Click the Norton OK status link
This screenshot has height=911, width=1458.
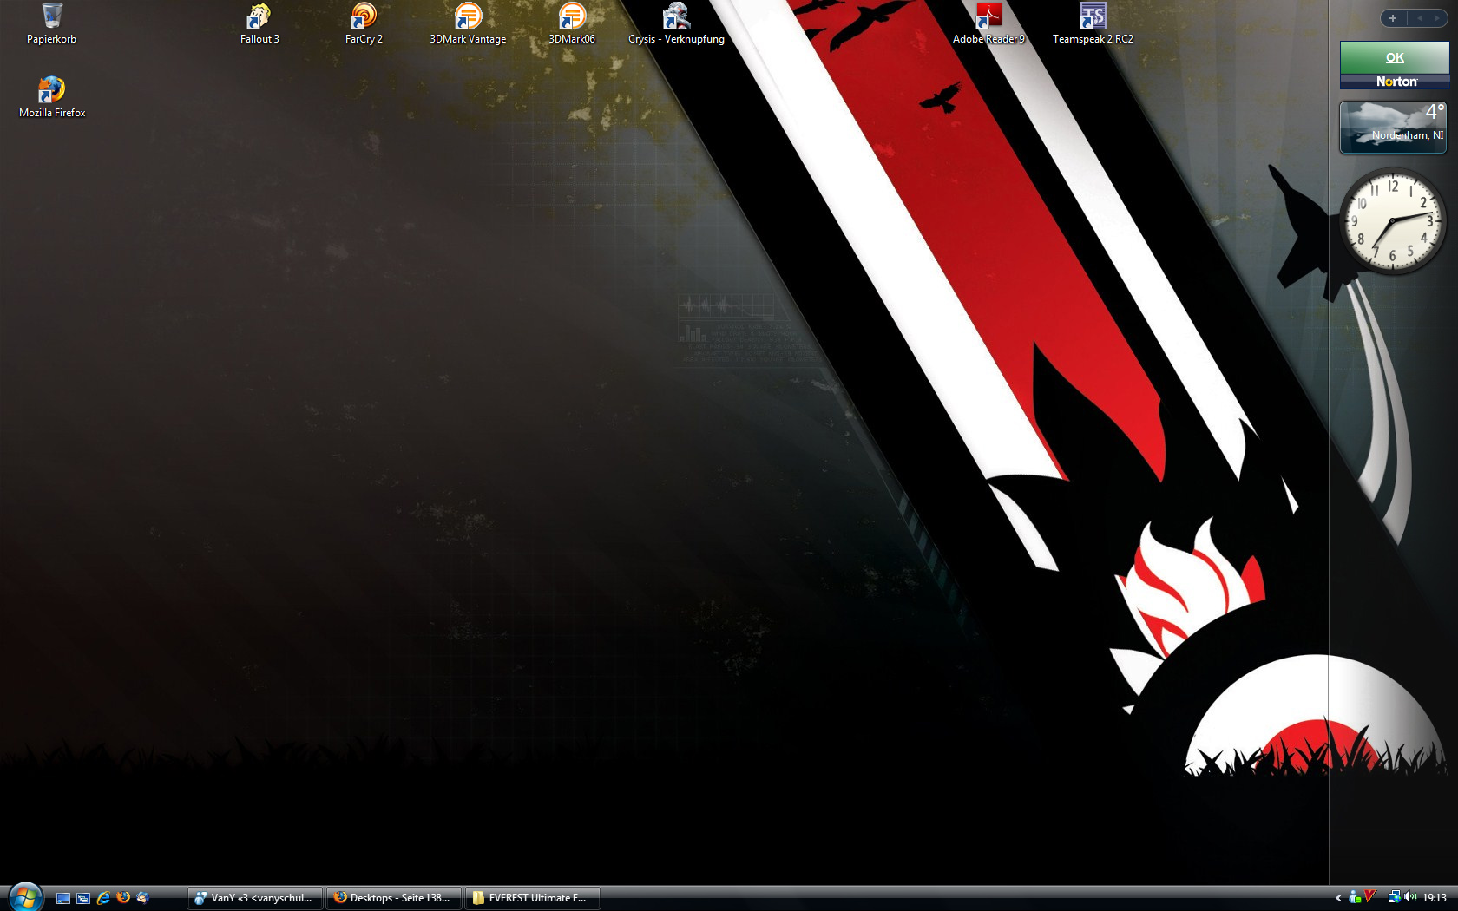(x=1395, y=57)
